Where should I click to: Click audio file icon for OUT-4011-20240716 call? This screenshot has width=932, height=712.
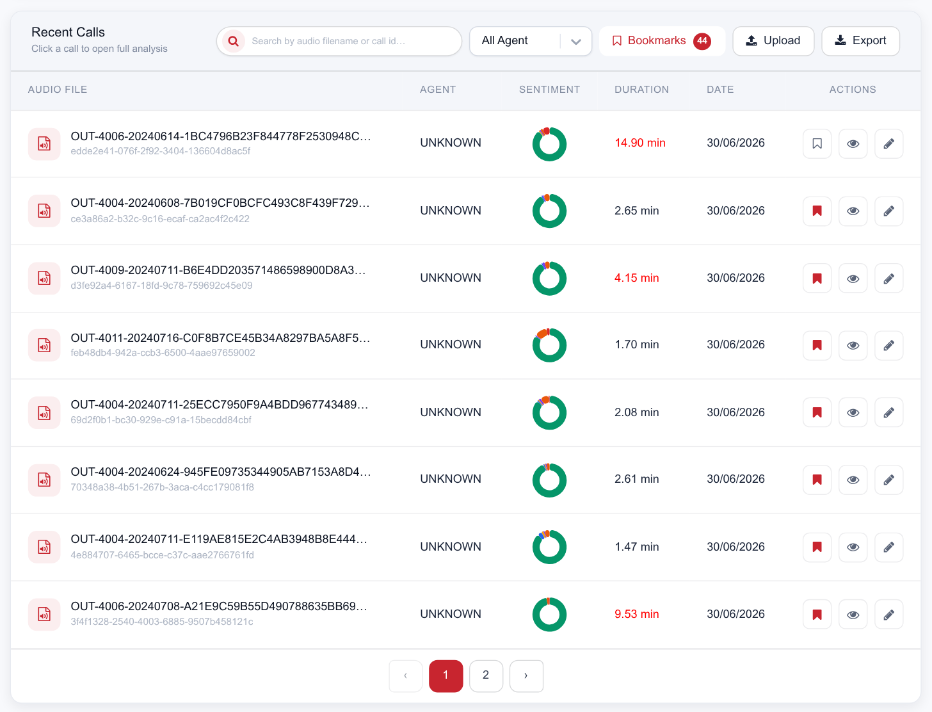pyautogui.click(x=44, y=346)
